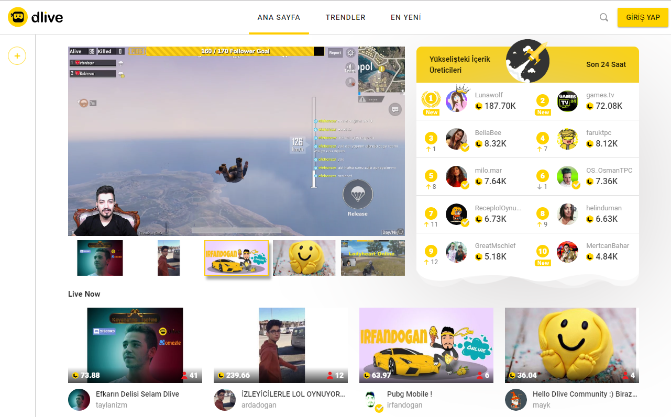Image resolution: width=671 pixels, height=417 pixels.
Task: Click the GİRİŞ YAP button
Action: [x=643, y=17]
